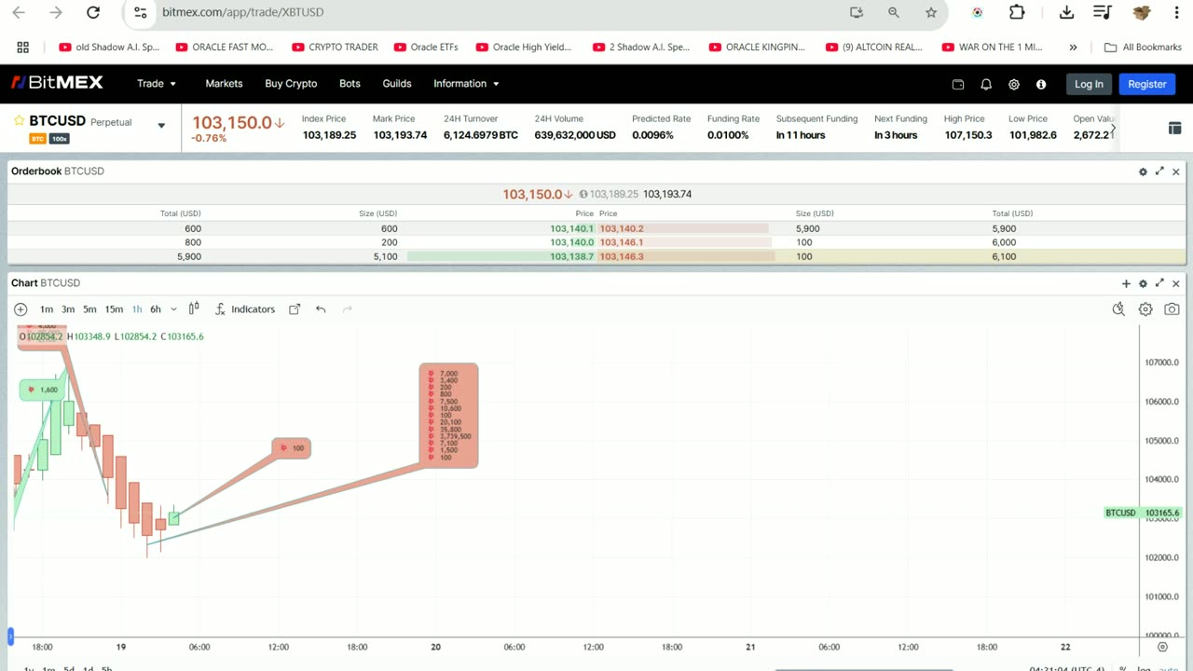Open the layout panel icon
This screenshot has width=1193, height=671.
[x=1174, y=128]
